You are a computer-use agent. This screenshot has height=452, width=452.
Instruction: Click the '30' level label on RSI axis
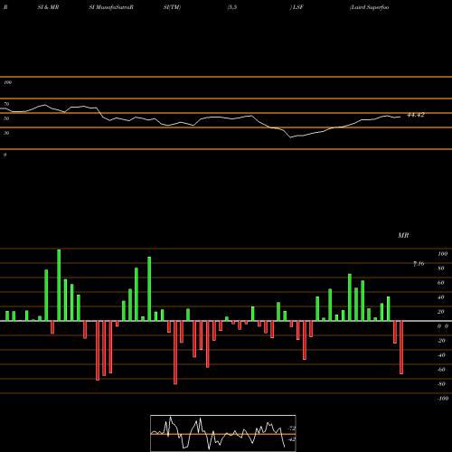click(6, 133)
